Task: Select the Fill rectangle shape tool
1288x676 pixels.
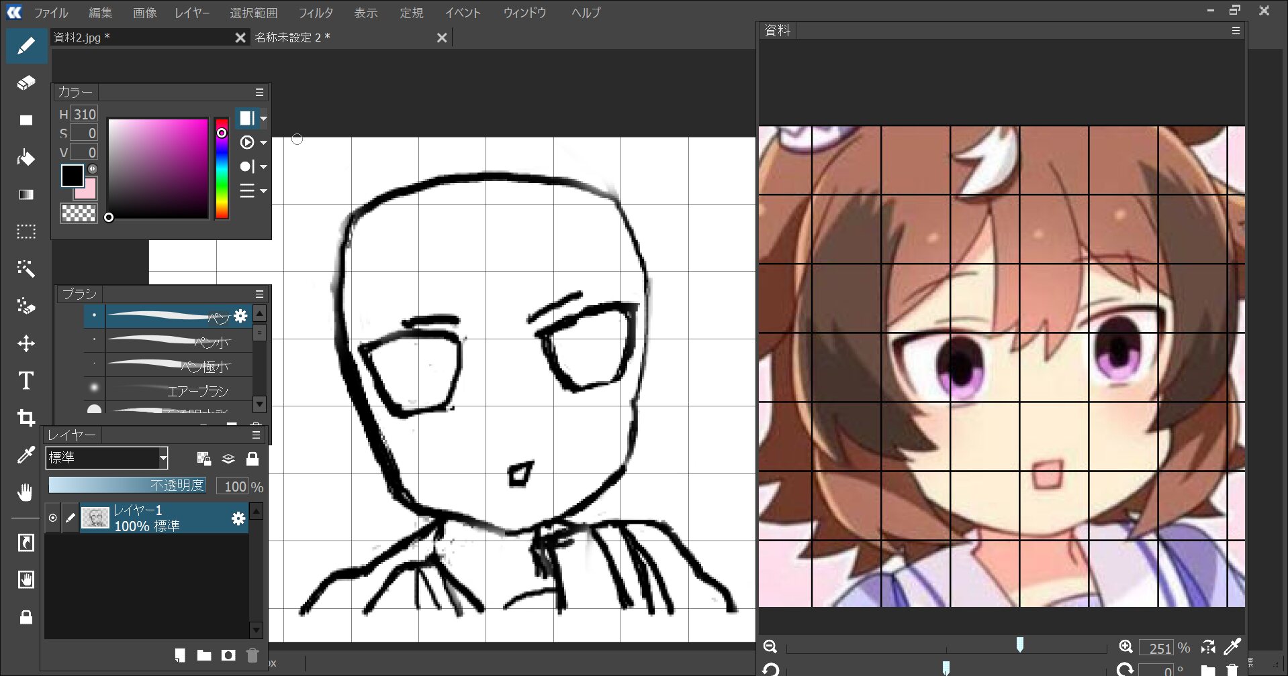Action: [26, 121]
